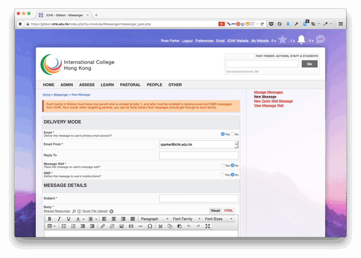Open the Email From dropdown
Viewport: 361px width, 258px height.
[x=236, y=144]
